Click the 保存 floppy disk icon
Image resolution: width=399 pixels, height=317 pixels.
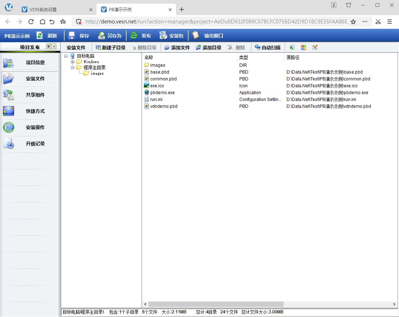tap(72, 35)
